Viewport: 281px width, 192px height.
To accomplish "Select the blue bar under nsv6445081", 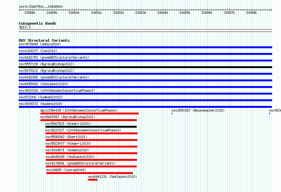I will (145, 87).
